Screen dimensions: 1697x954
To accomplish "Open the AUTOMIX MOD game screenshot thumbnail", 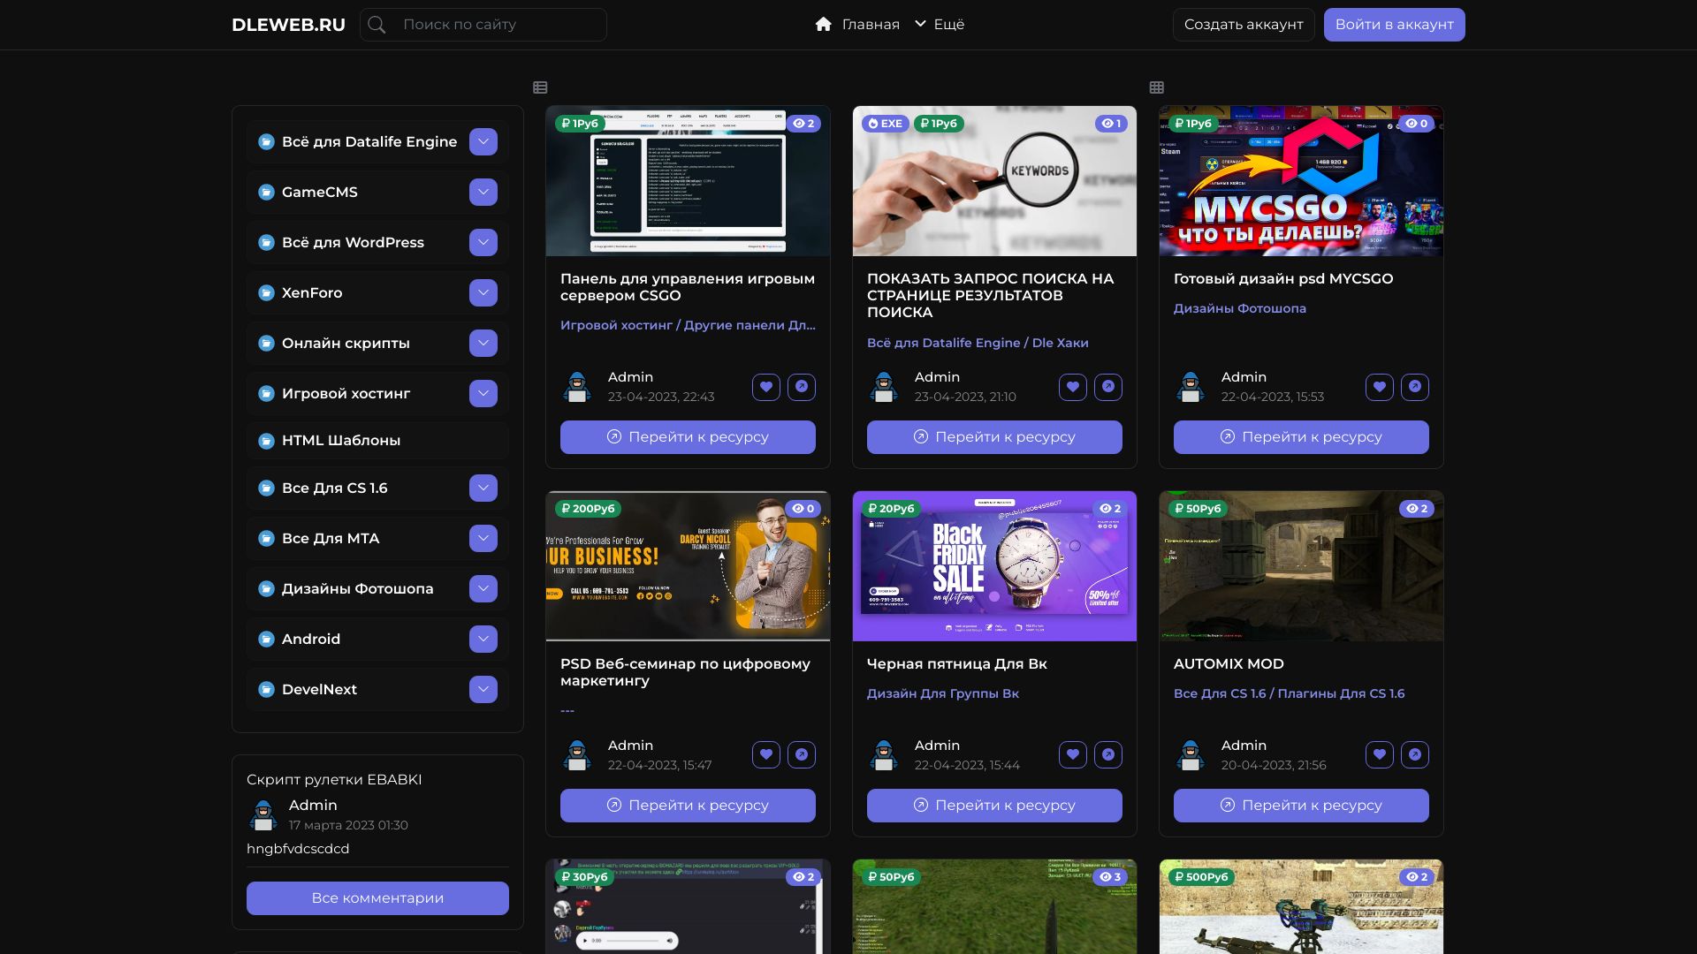I will (x=1301, y=566).
